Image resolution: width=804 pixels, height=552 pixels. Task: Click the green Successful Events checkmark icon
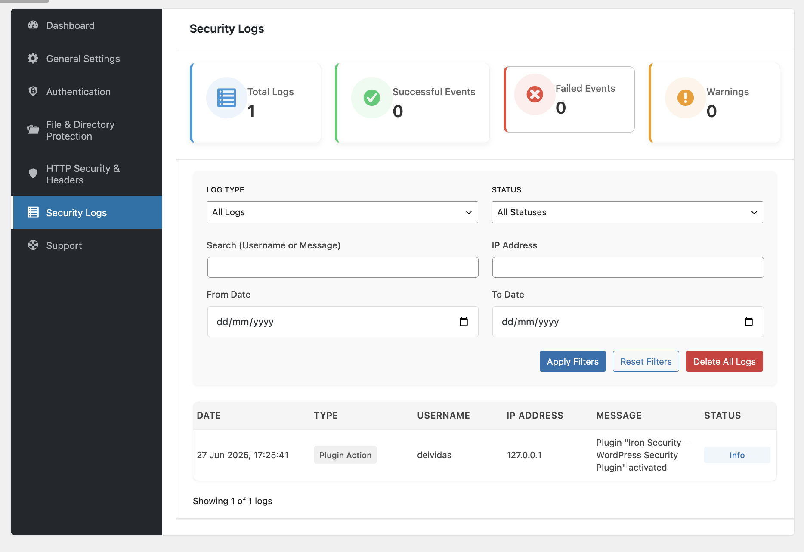click(x=372, y=98)
